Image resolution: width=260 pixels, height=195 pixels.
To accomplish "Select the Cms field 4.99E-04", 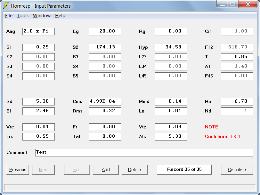I will click(x=105, y=102).
